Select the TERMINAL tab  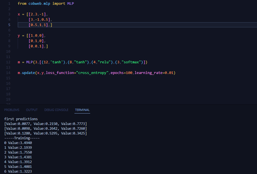click(x=82, y=110)
